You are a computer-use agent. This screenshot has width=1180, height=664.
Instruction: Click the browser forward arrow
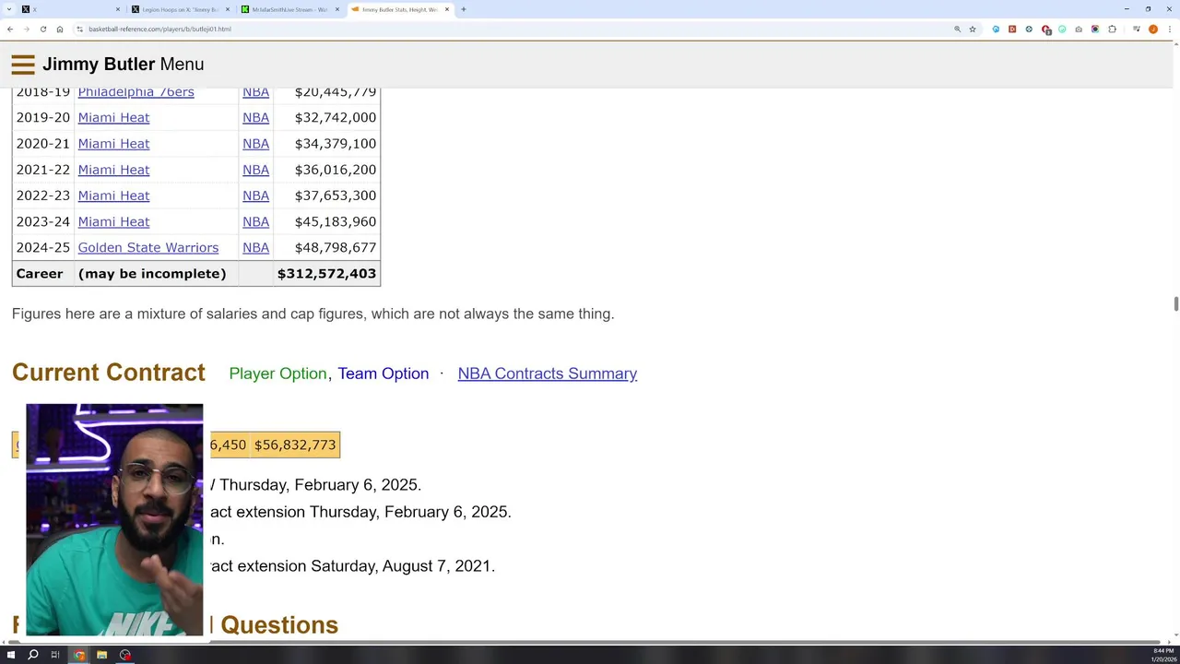point(26,30)
